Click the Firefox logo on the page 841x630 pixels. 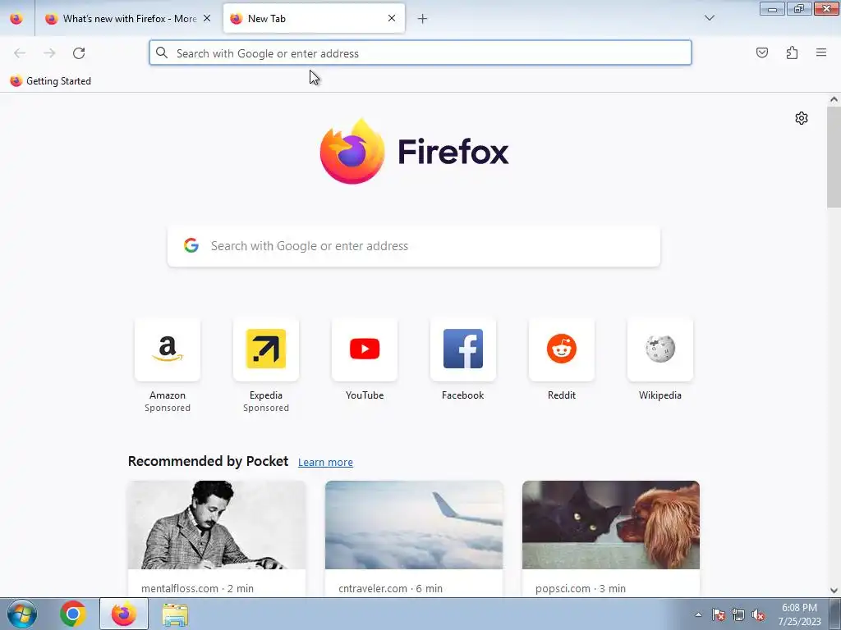tap(414, 151)
